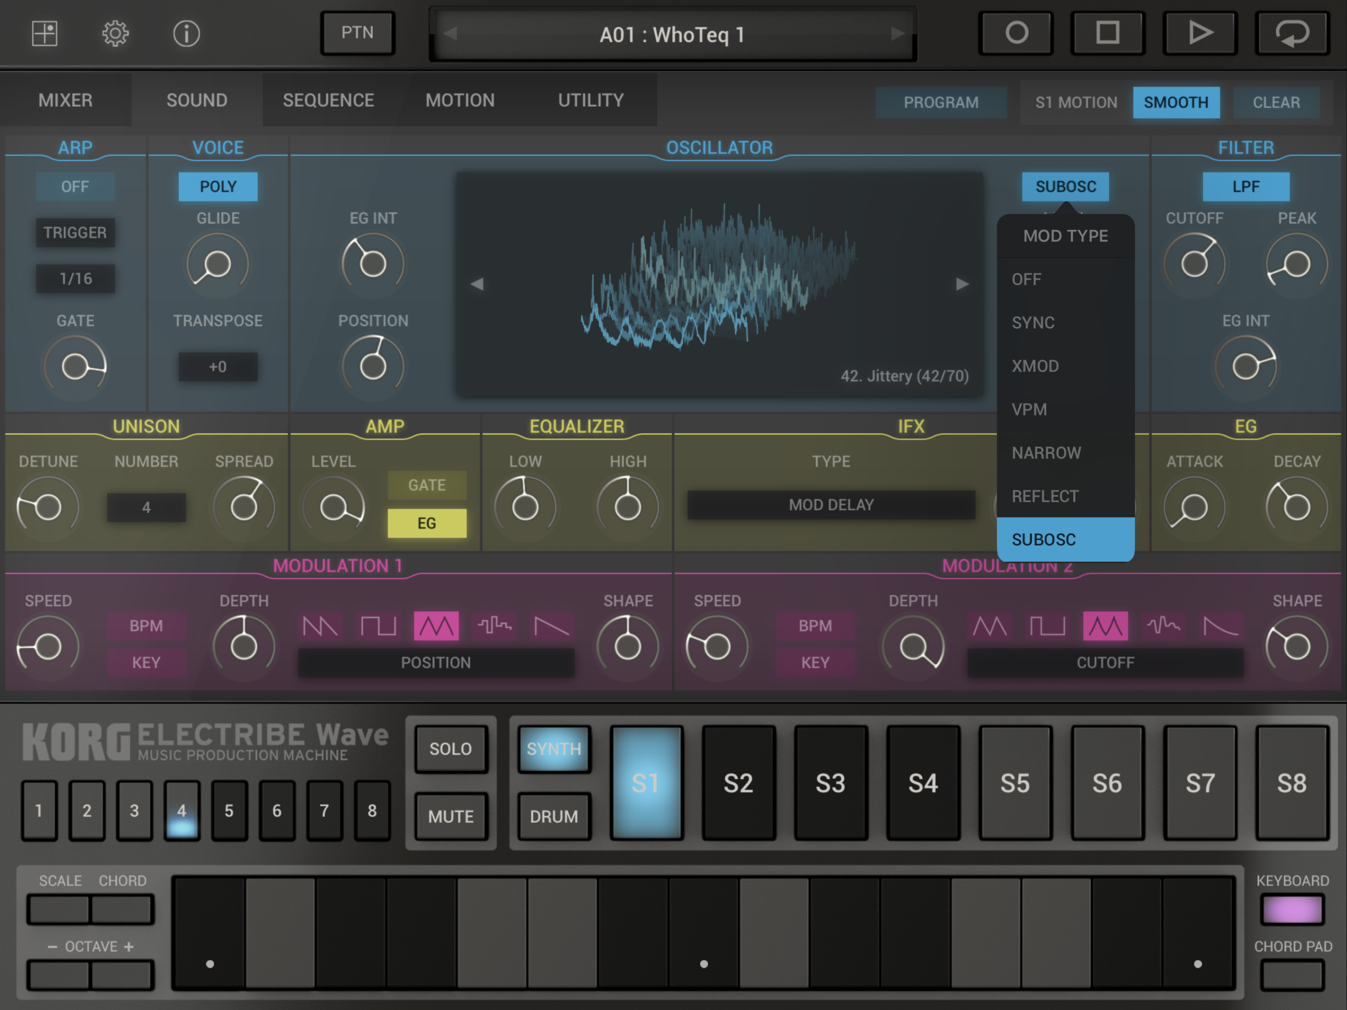Switch to the MIXER tab

tap(65, 100)
